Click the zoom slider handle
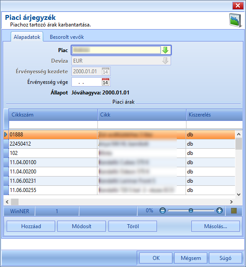Screen dimensions: 246x267 pos(191,211)
